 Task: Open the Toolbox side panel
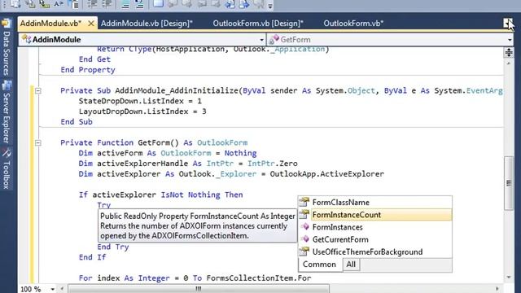point(6,168)
